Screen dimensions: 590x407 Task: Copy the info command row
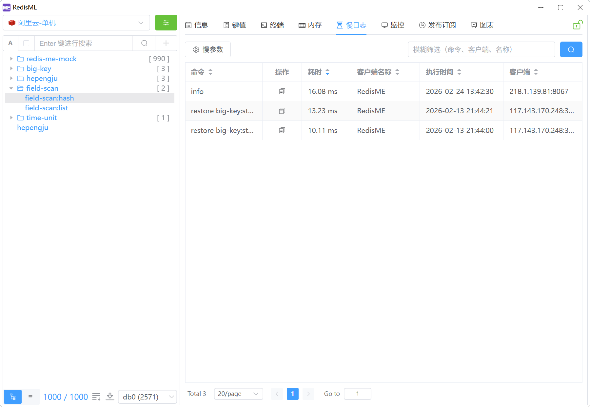click(x=282, y=91)
